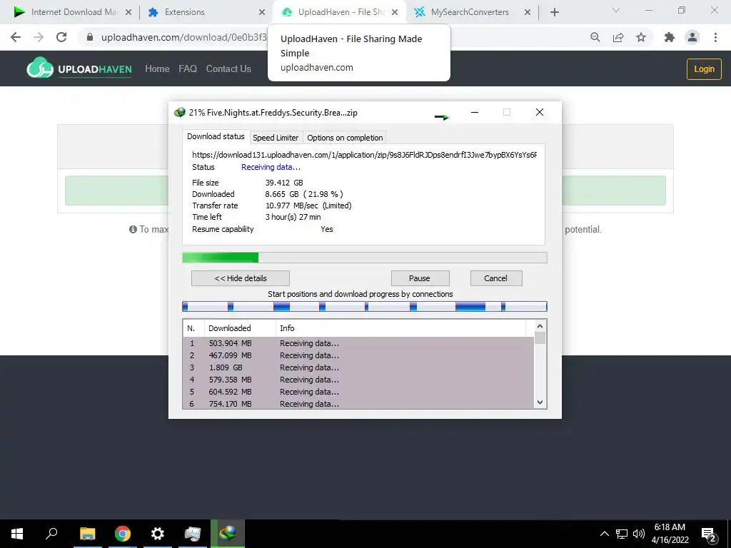
Task: Close the IDM download dialog
Action: tap(540, 112)
